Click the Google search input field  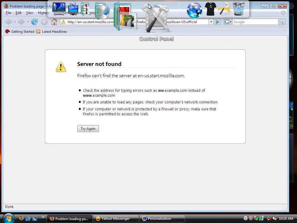click(x=255, y=22)
